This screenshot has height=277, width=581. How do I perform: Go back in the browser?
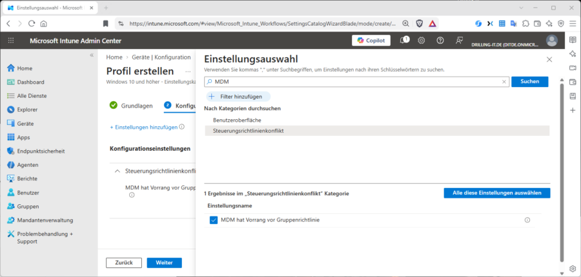9,24
